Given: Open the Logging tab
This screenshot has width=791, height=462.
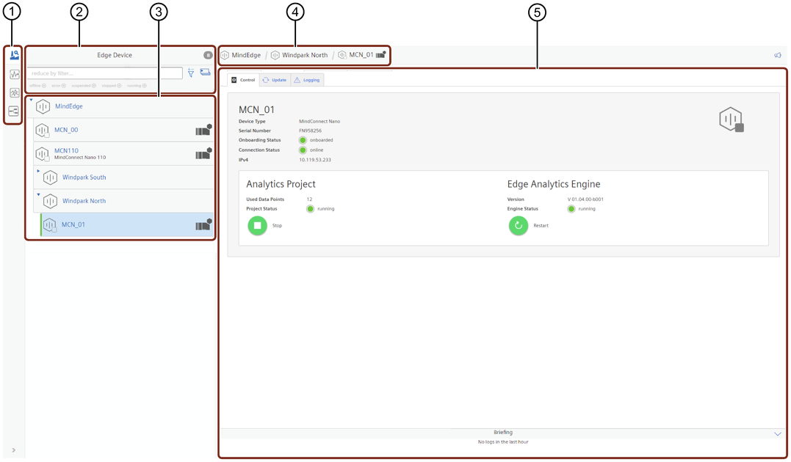Looking at the screenshot, I should pyautogui.click(x=307, y=80).
